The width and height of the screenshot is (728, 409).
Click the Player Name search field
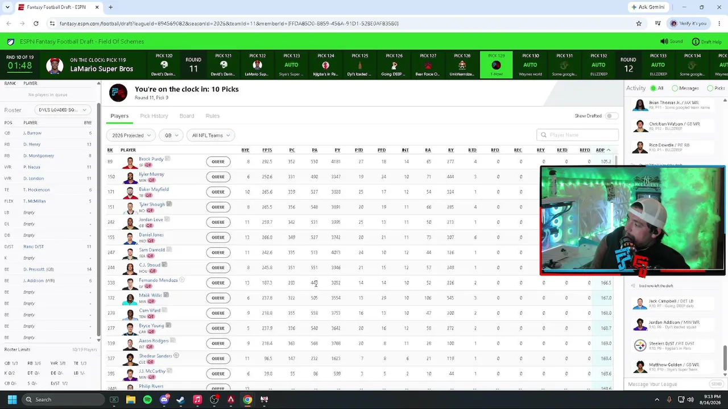pos(577,135)
